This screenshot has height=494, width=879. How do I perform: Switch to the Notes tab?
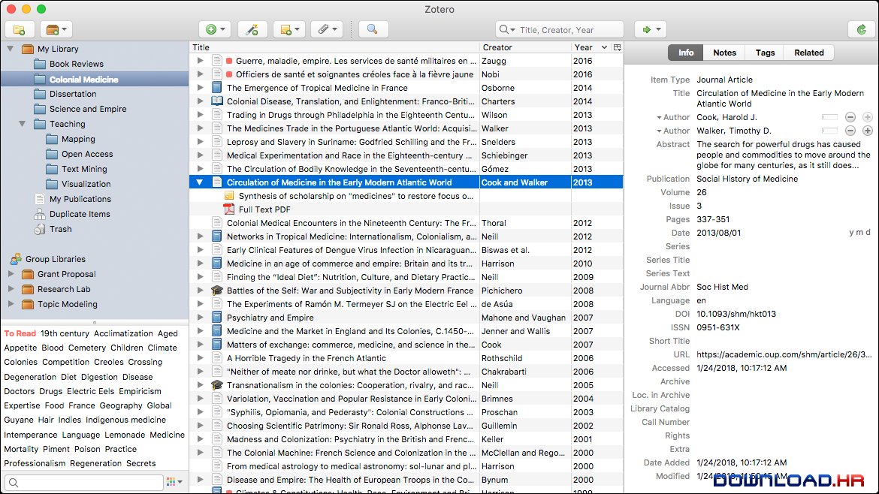click(724, 53)
